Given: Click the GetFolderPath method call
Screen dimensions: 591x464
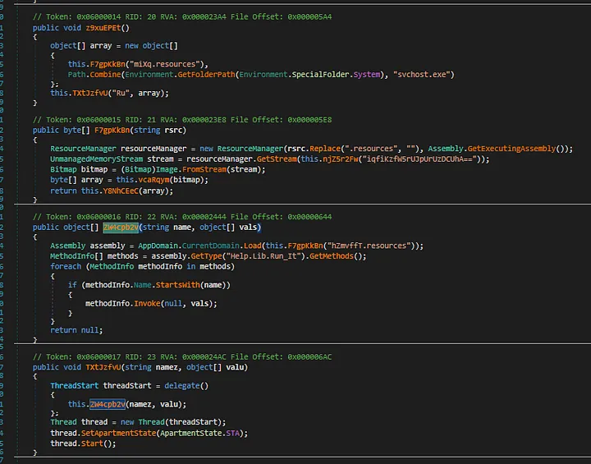Looking at the screenshot, I should 207,75.
